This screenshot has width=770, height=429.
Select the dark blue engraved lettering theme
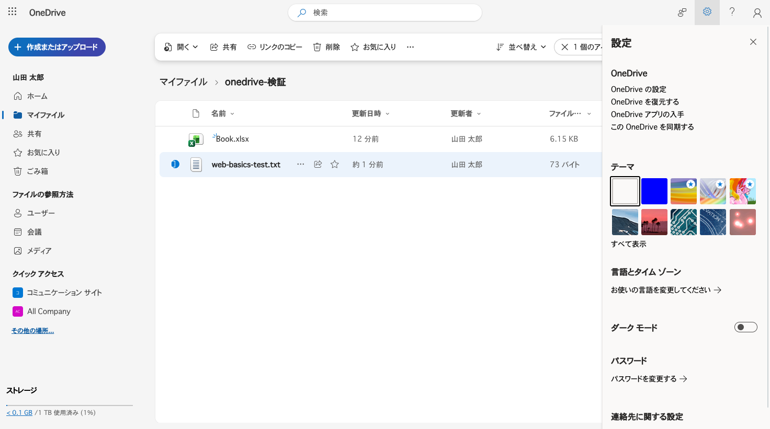(x=713, y=222)
